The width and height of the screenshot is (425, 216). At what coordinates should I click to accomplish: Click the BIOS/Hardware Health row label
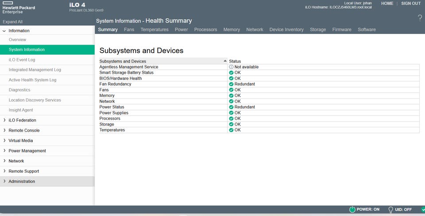120,78
